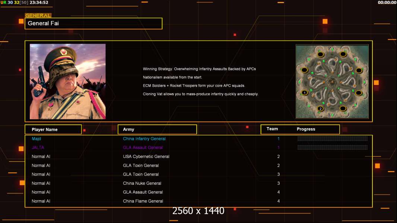Select the empty start slot right of position 2
The image size is (397, 223).
[x=343, y=109]
